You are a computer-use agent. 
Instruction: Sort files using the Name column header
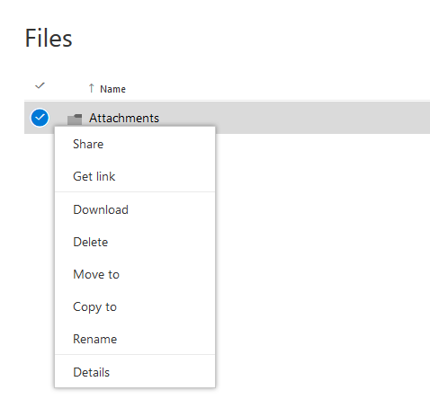(112, 89)
